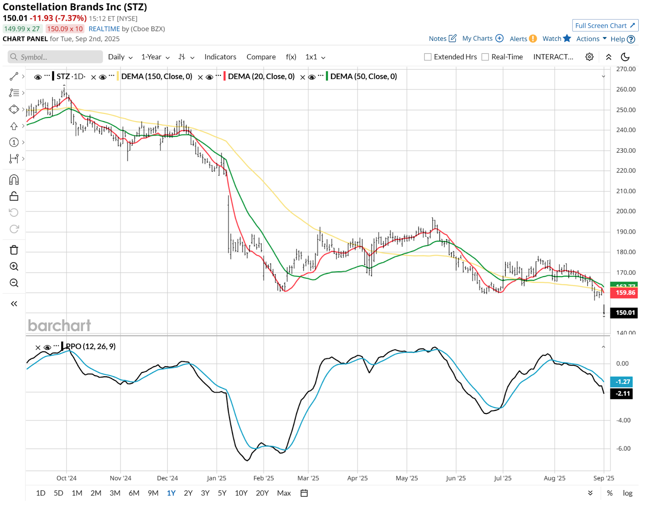The image size is (653, 506).
Task: Add STZ to watchlist star
Action: 567,38
